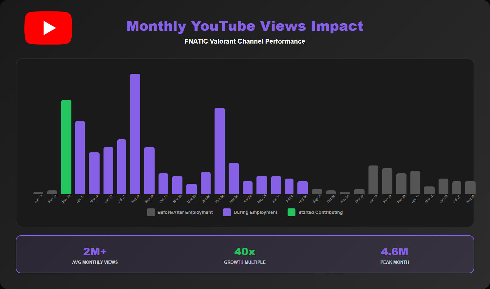Click the Monthly YouTube Views Impact title

pos(245,26)
